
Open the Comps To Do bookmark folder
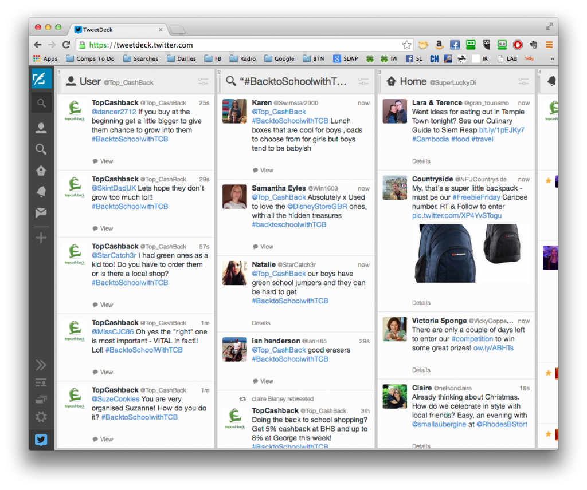[x=90, y=59]
